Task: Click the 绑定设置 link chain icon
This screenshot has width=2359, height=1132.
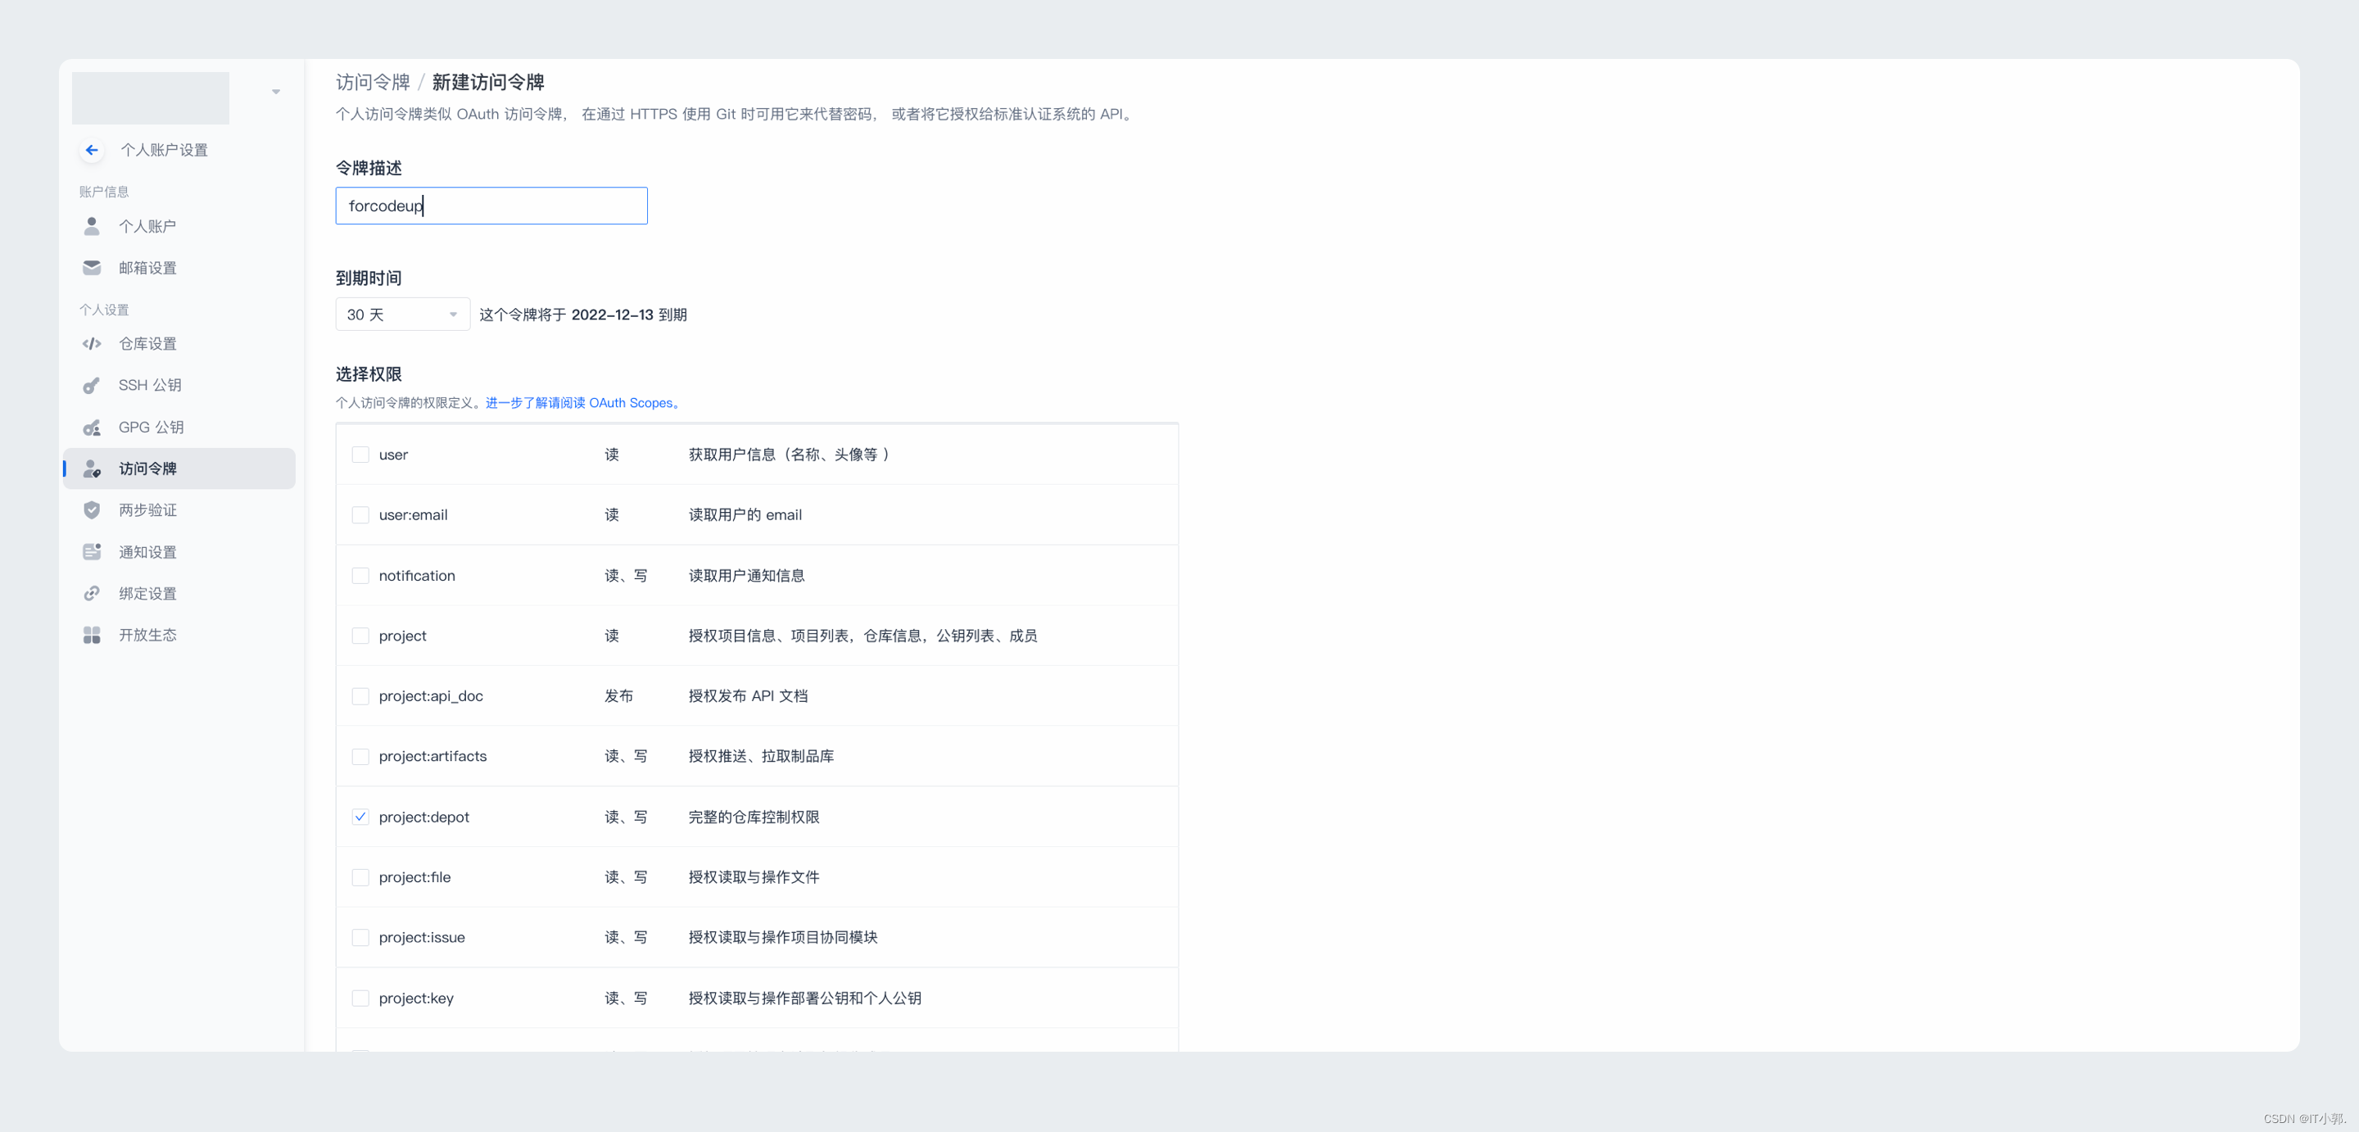Action: [92, 594]
